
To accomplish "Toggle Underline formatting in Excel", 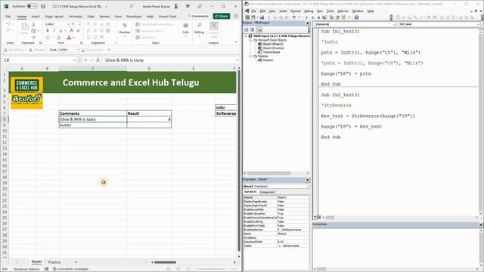I will [x=60, y=31].
